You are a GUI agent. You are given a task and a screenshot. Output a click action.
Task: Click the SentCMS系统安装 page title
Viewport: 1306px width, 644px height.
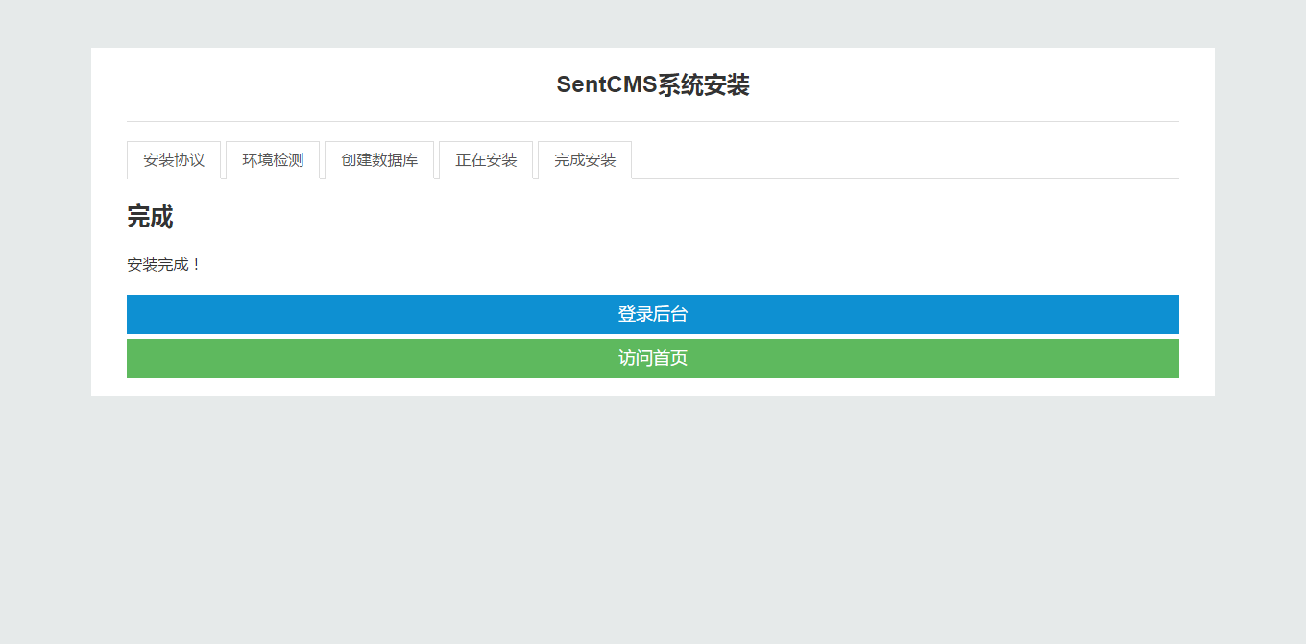pos(653,85)
